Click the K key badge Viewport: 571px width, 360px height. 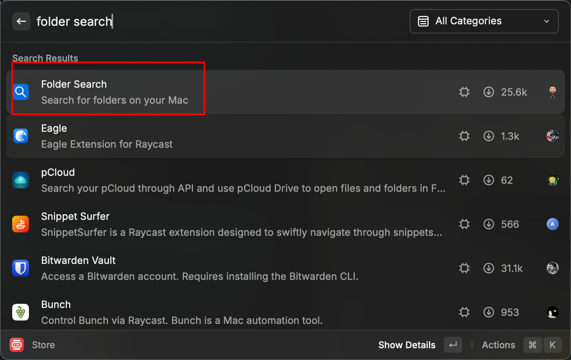pos(553,345)
